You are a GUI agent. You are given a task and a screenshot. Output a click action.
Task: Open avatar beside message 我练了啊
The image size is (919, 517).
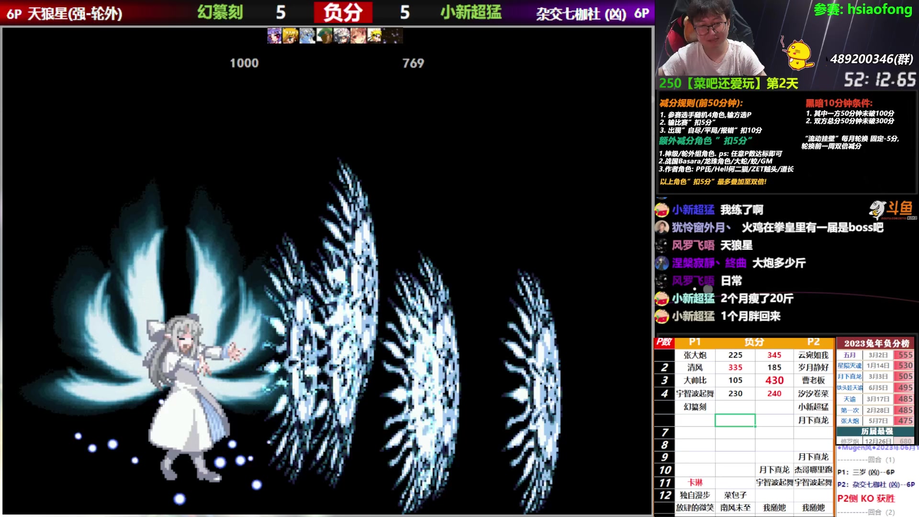[662, 210]
